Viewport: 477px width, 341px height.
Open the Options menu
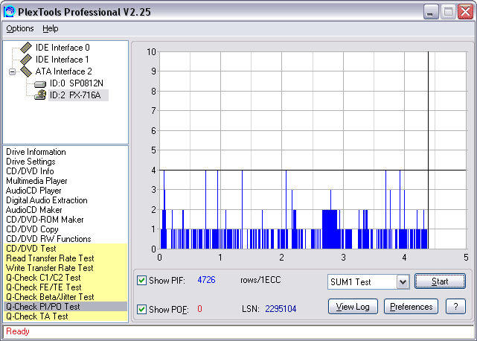pyautogui.click(x=20, y=28)
